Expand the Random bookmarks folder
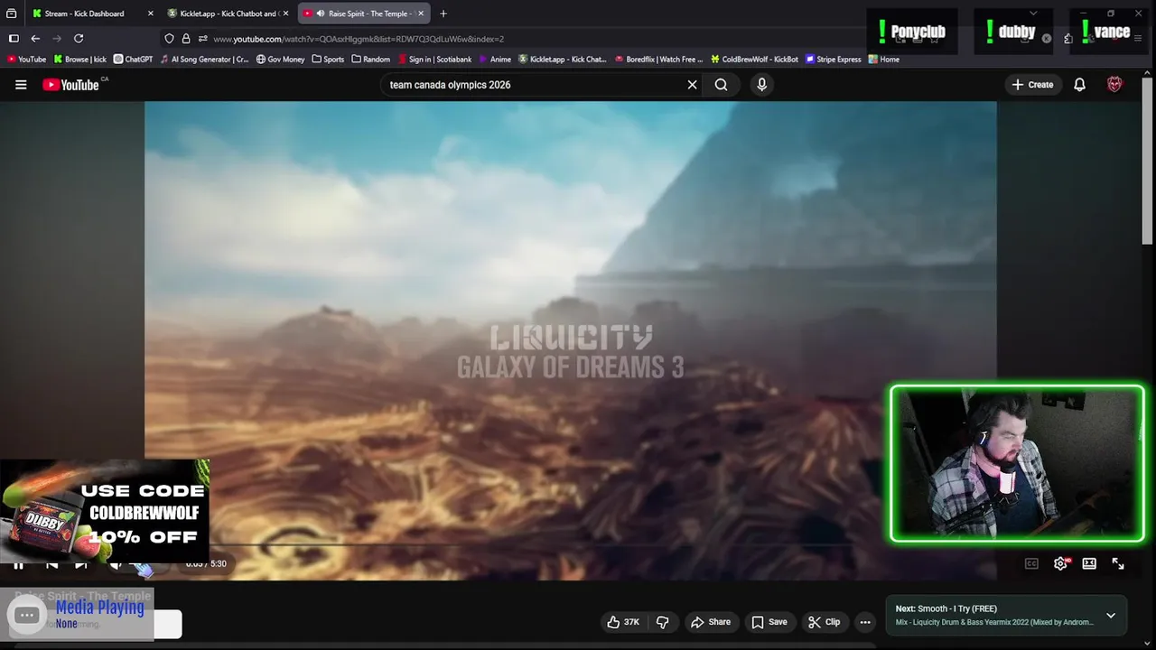The width and height of the screenshot is (1156, 650). tap(370, 60)
